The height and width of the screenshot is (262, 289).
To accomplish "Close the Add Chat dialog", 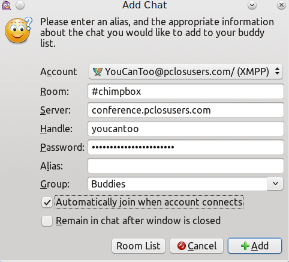I will click(x=281, y=5).
